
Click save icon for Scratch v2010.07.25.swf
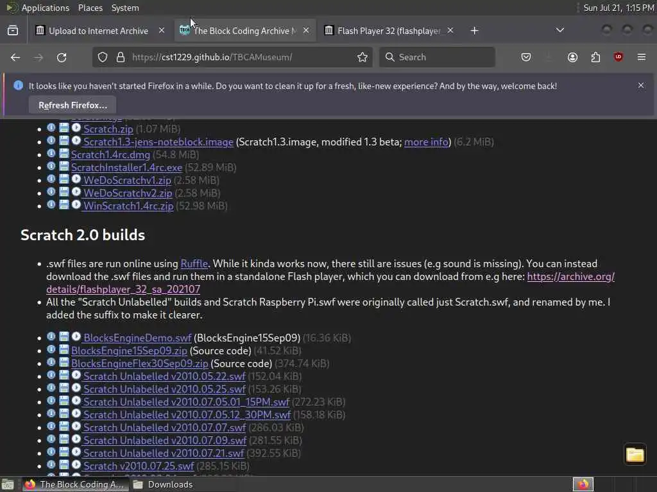click(64, 465)
